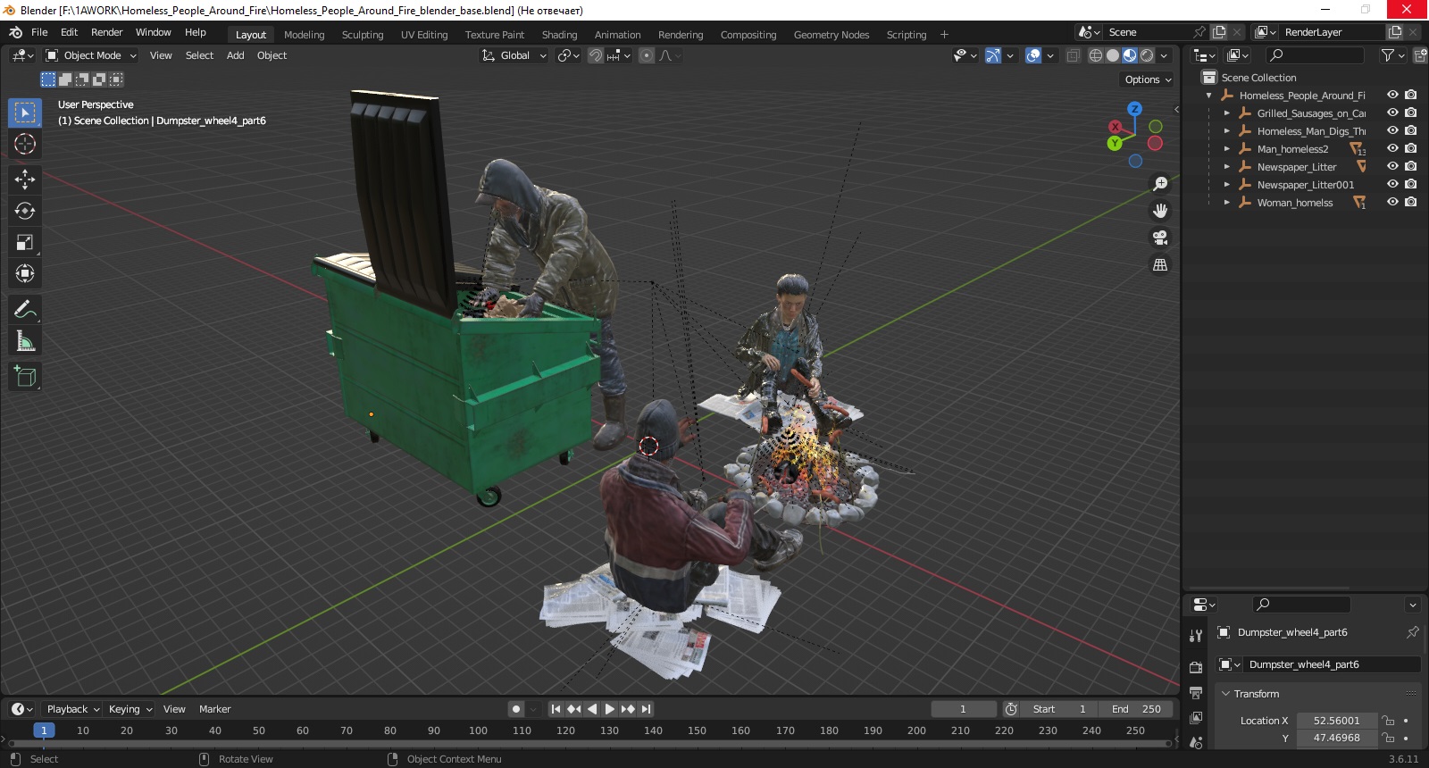The height and width of the screenshot is (768, 1429).
Task: Open the viewport Add menu
Action: pyautogui.click(x=235, y=55)
